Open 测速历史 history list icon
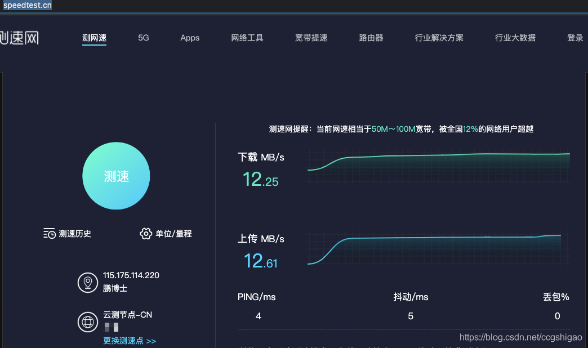588x348 pixels. (50, 234)
